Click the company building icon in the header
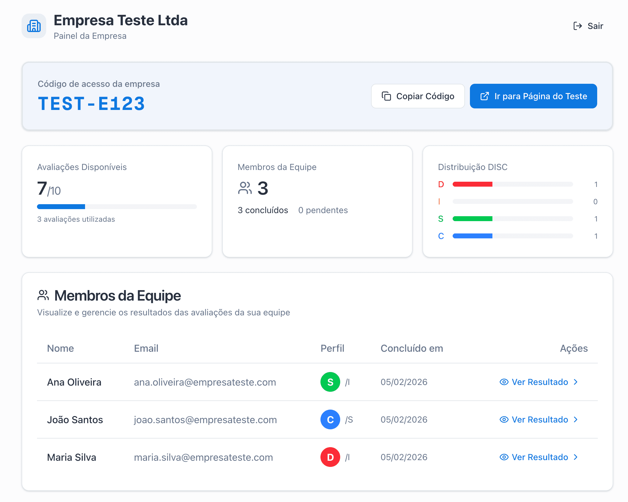 tap(34, 26)
